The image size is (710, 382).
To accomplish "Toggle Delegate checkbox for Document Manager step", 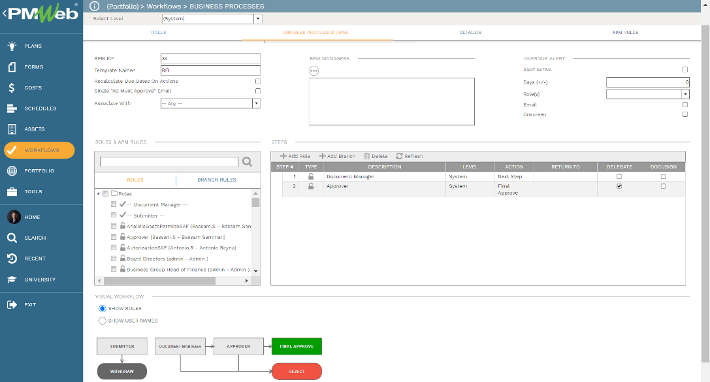I will (619, 176).
